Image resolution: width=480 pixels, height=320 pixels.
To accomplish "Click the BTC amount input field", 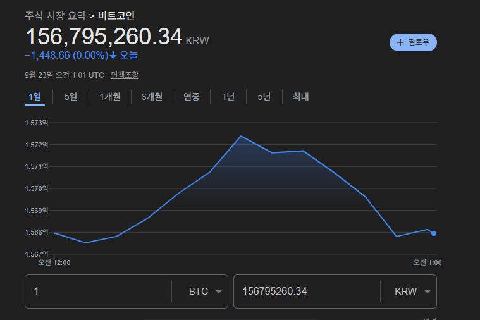I will (99, 291).
